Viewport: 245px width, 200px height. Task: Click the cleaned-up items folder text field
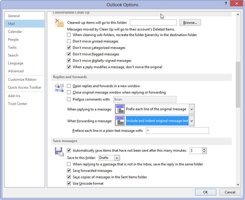153,22
